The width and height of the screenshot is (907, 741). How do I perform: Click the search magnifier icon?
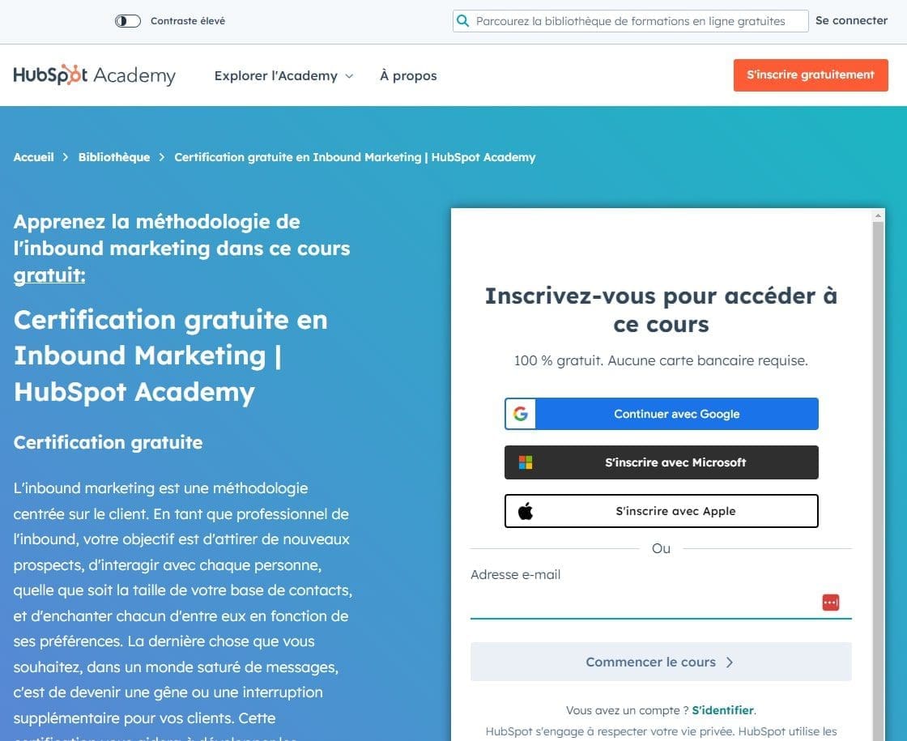[462, 21]
